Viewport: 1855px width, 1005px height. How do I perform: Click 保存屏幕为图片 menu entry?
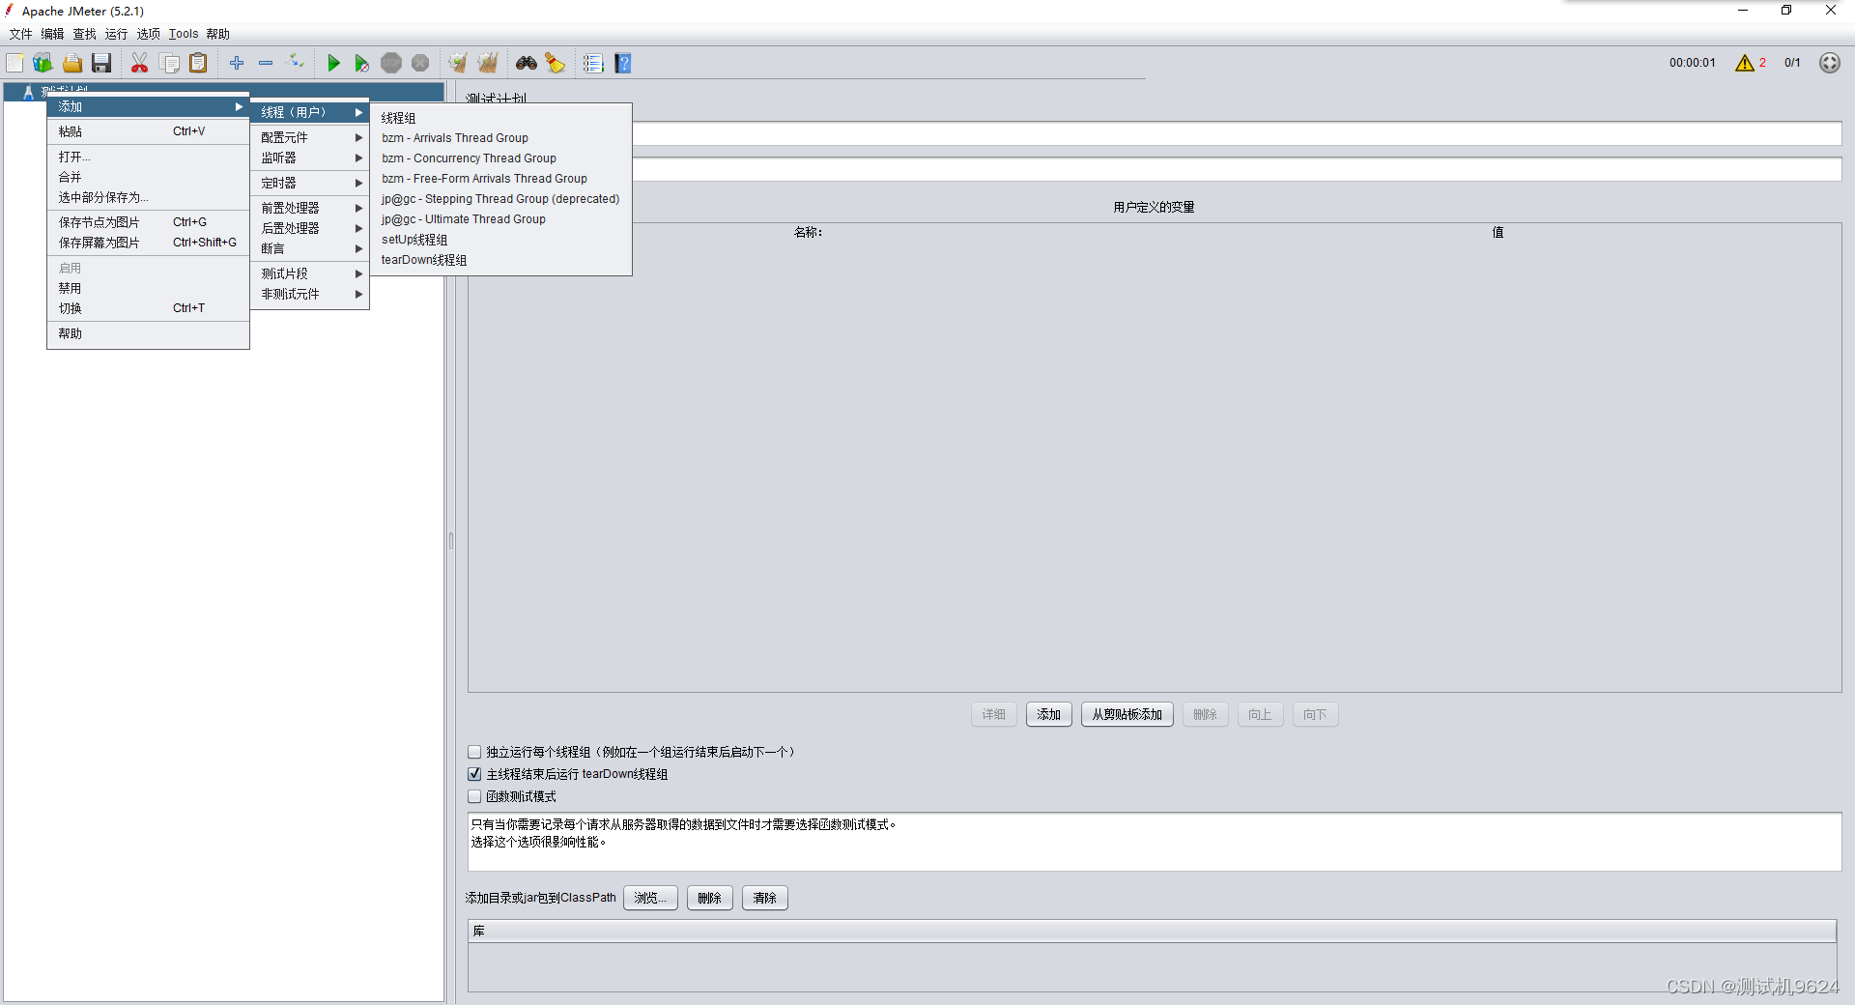pos(149,243)
